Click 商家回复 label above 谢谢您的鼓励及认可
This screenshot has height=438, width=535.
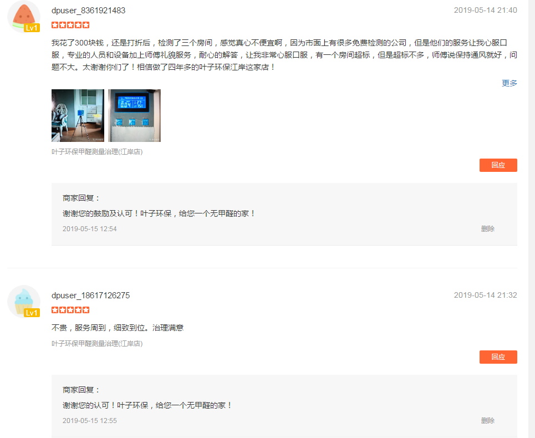click(x=81, y=198)
